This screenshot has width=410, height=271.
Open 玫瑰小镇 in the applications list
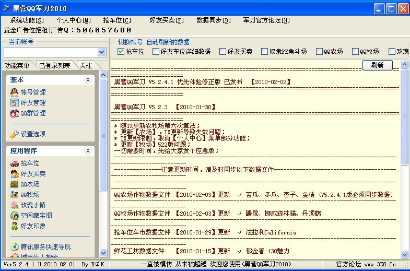click(x=33, y=205)
